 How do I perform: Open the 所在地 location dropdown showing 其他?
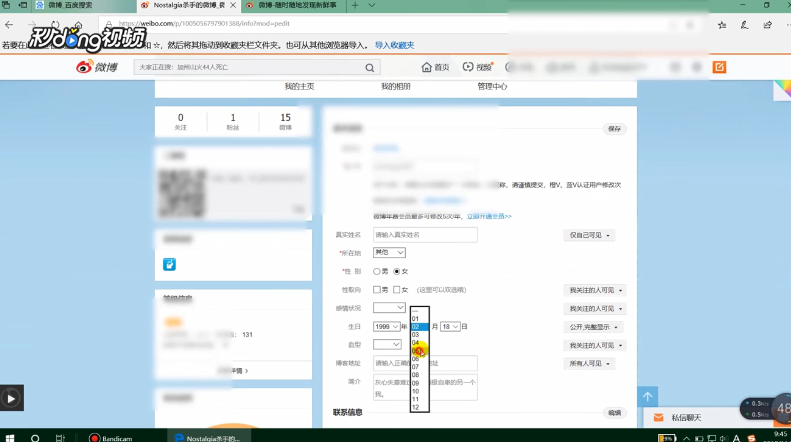point(389,252)
